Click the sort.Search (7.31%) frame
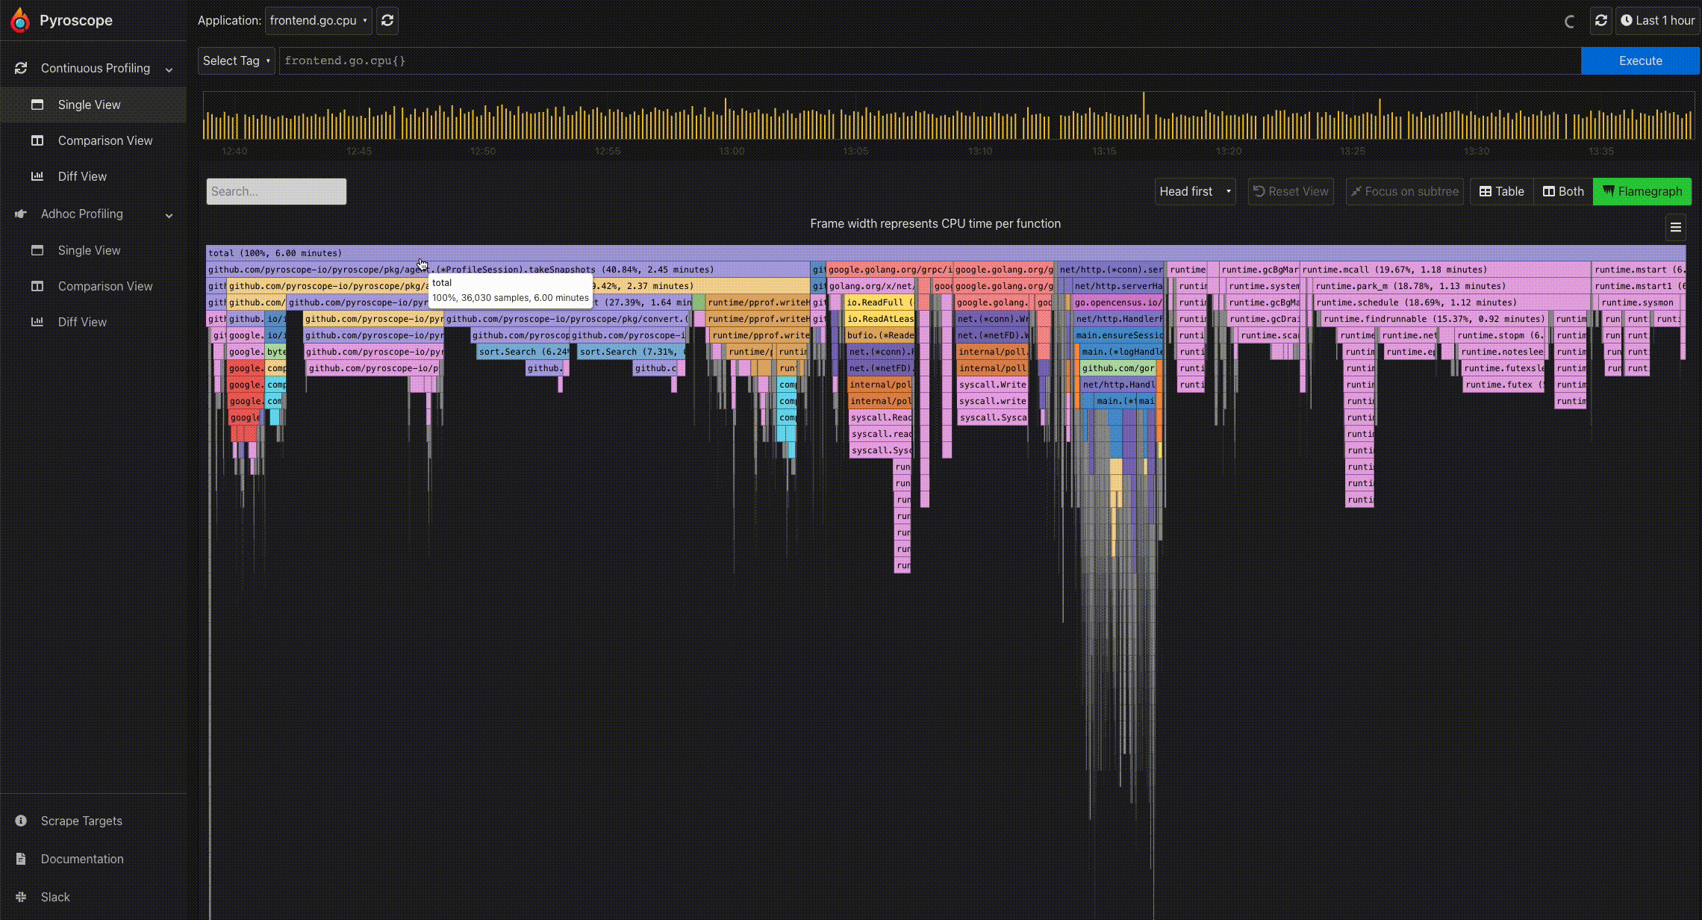This screenshot has height=920, width=1702. (631, 352)
